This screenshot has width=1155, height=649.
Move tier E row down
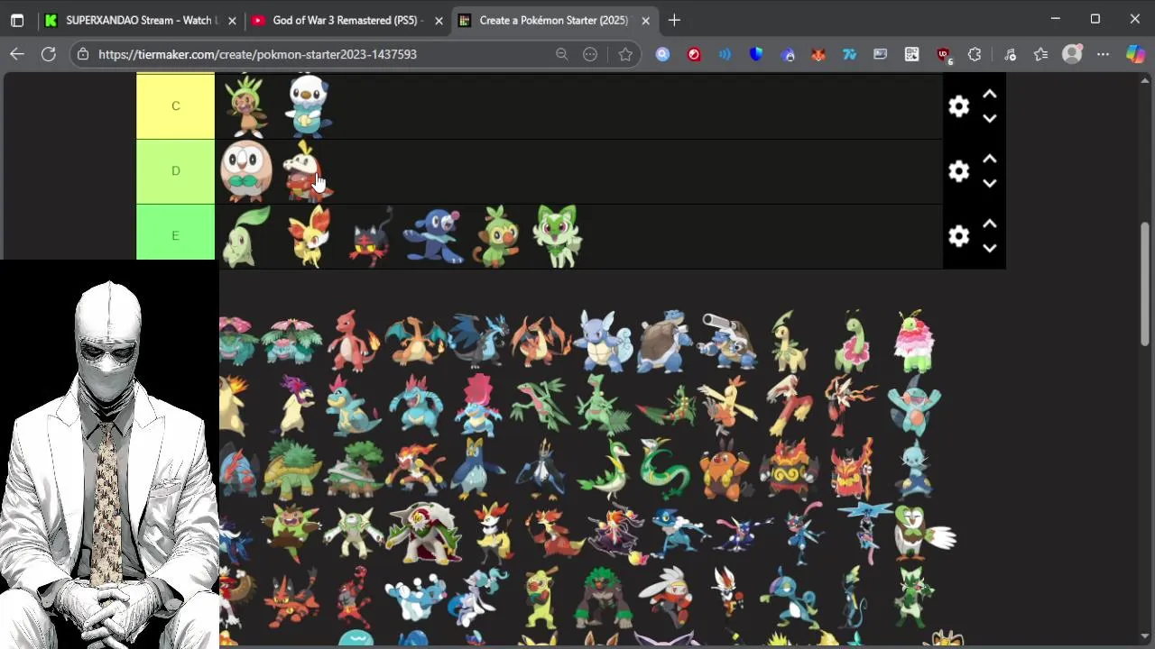989,248
